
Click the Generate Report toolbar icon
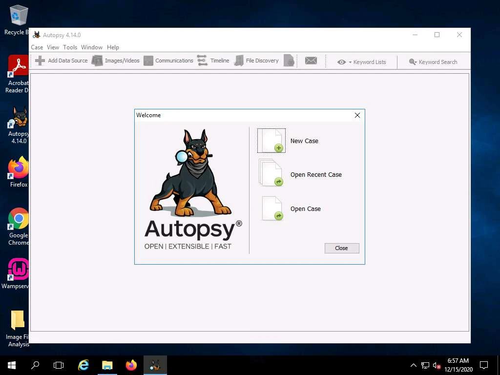289,61
